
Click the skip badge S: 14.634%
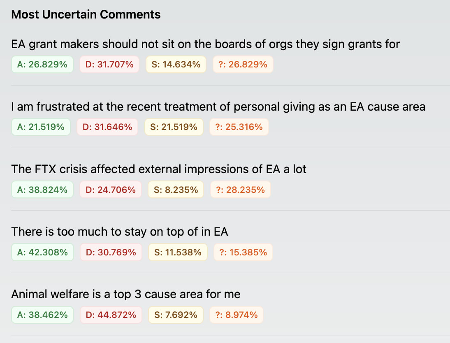(176, 65)
